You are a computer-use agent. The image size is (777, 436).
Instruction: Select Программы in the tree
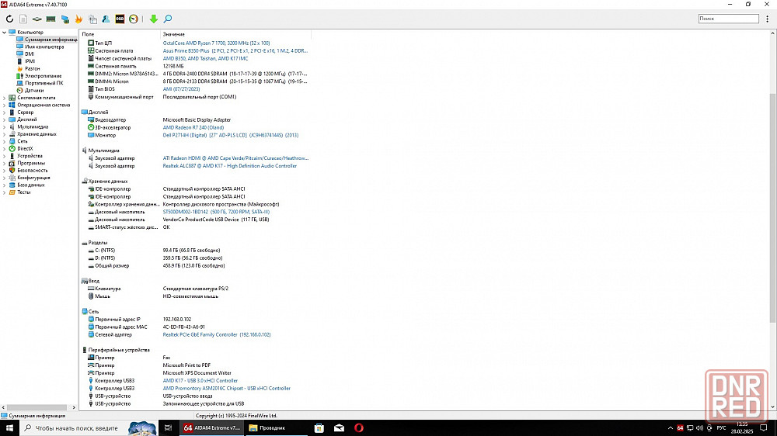tap(31, 164)
